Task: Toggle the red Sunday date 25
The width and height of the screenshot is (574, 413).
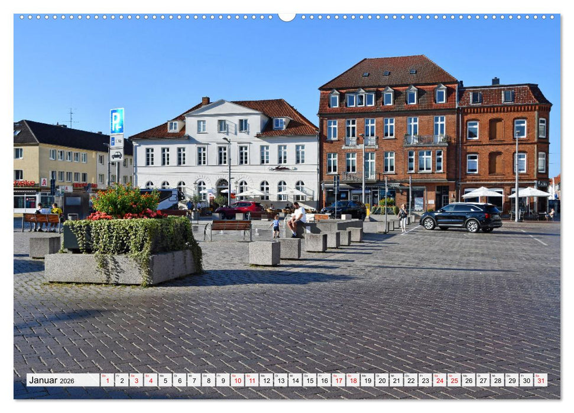Action: coord(455,381)
